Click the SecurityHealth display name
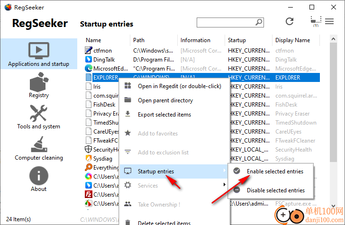 coord(293,150)
